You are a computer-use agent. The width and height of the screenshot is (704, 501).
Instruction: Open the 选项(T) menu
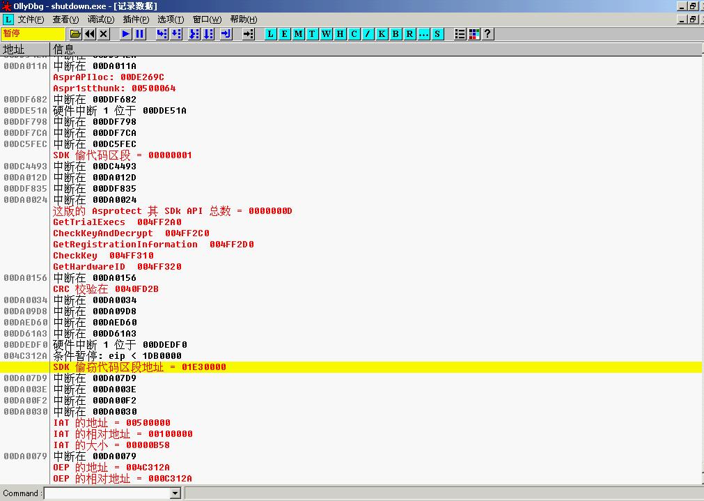pos(171,20)
